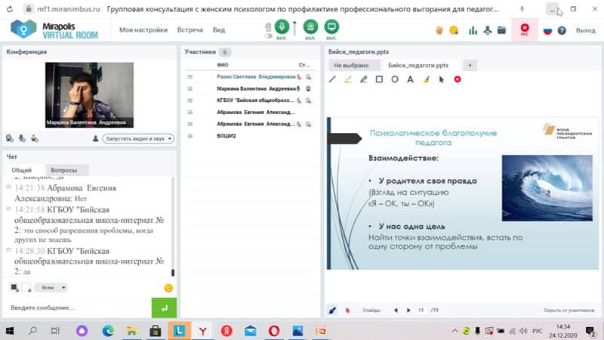Open the menu handle for БОШИ2
604x340 pixels.
click(190, 136)
